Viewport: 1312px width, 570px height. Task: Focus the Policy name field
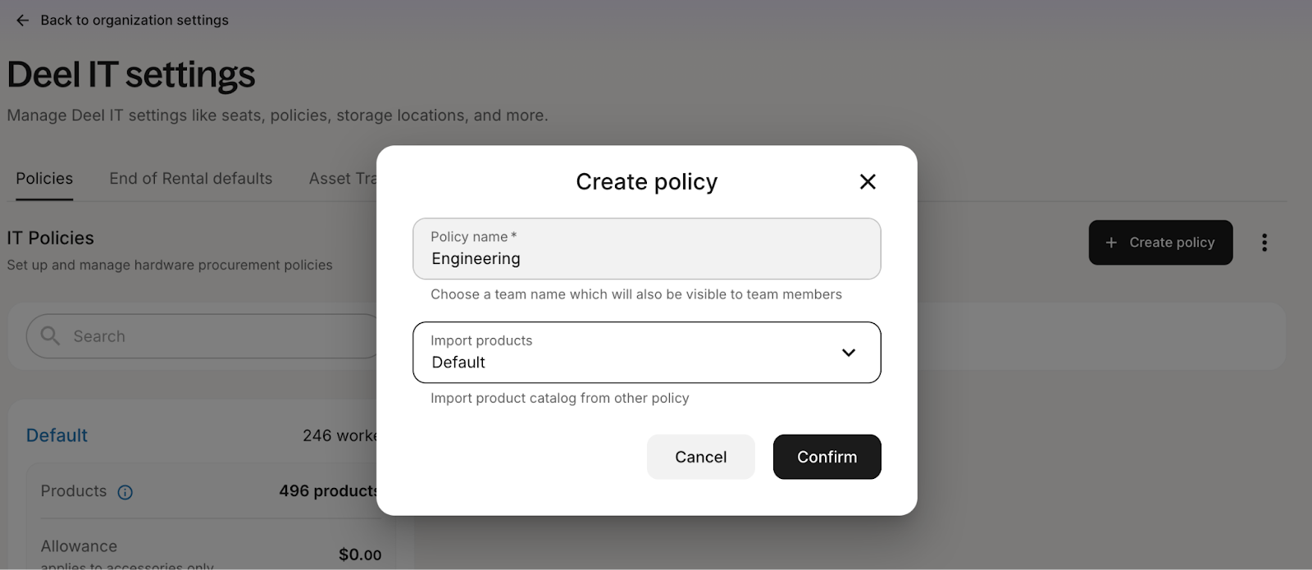tap(646, 249)
